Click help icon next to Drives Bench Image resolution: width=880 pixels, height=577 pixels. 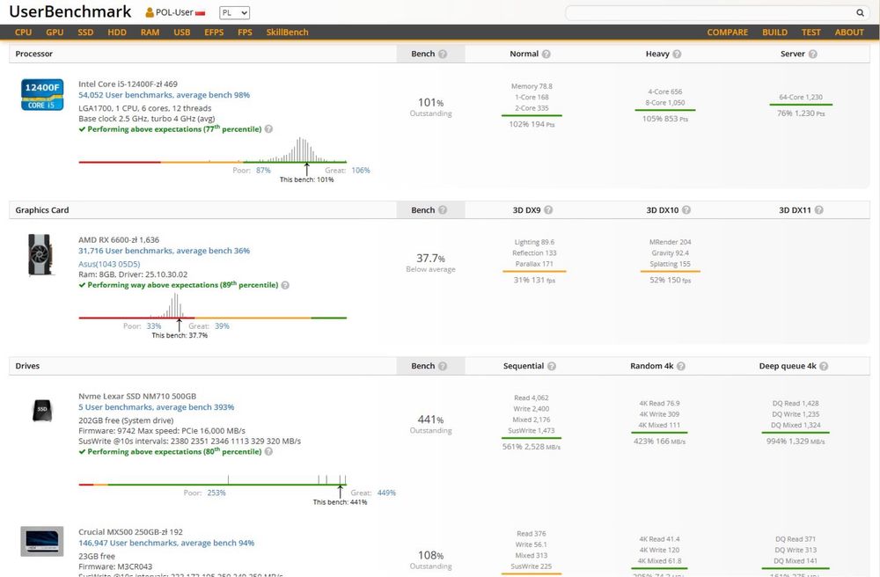443,366
